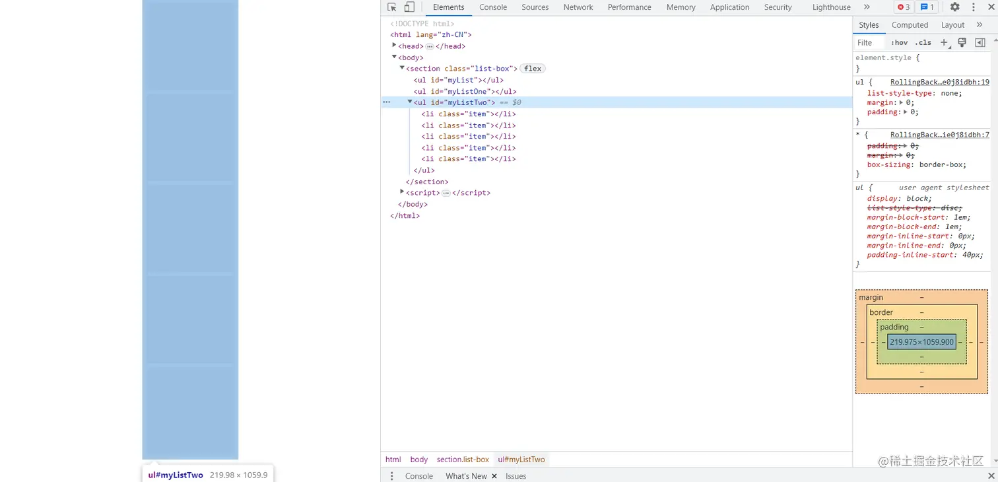Open the Issues drawer tab
This screenshot has width=998, height=482.
click(x=516, y=476)
